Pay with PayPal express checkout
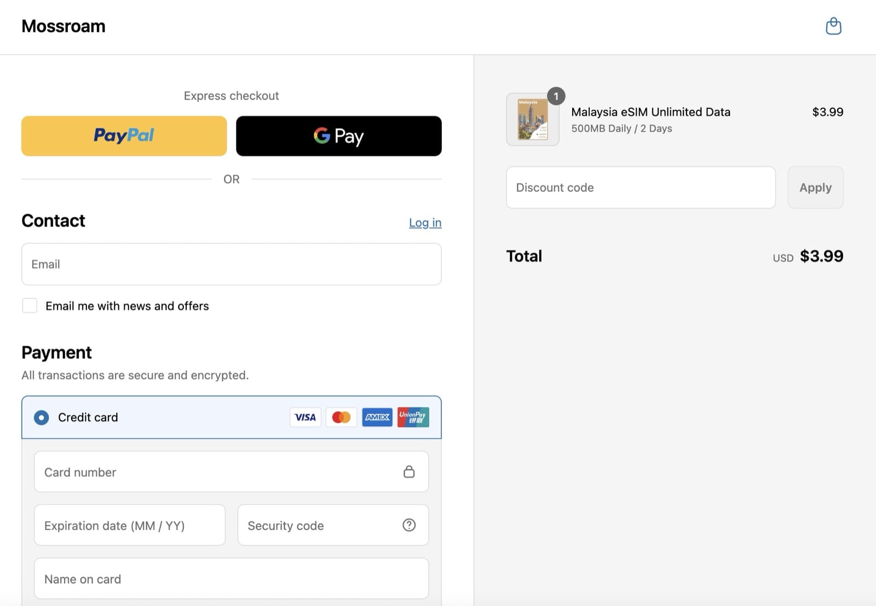Image resolution: width=876 pixels, height=606 pixels. pos(124,136)
